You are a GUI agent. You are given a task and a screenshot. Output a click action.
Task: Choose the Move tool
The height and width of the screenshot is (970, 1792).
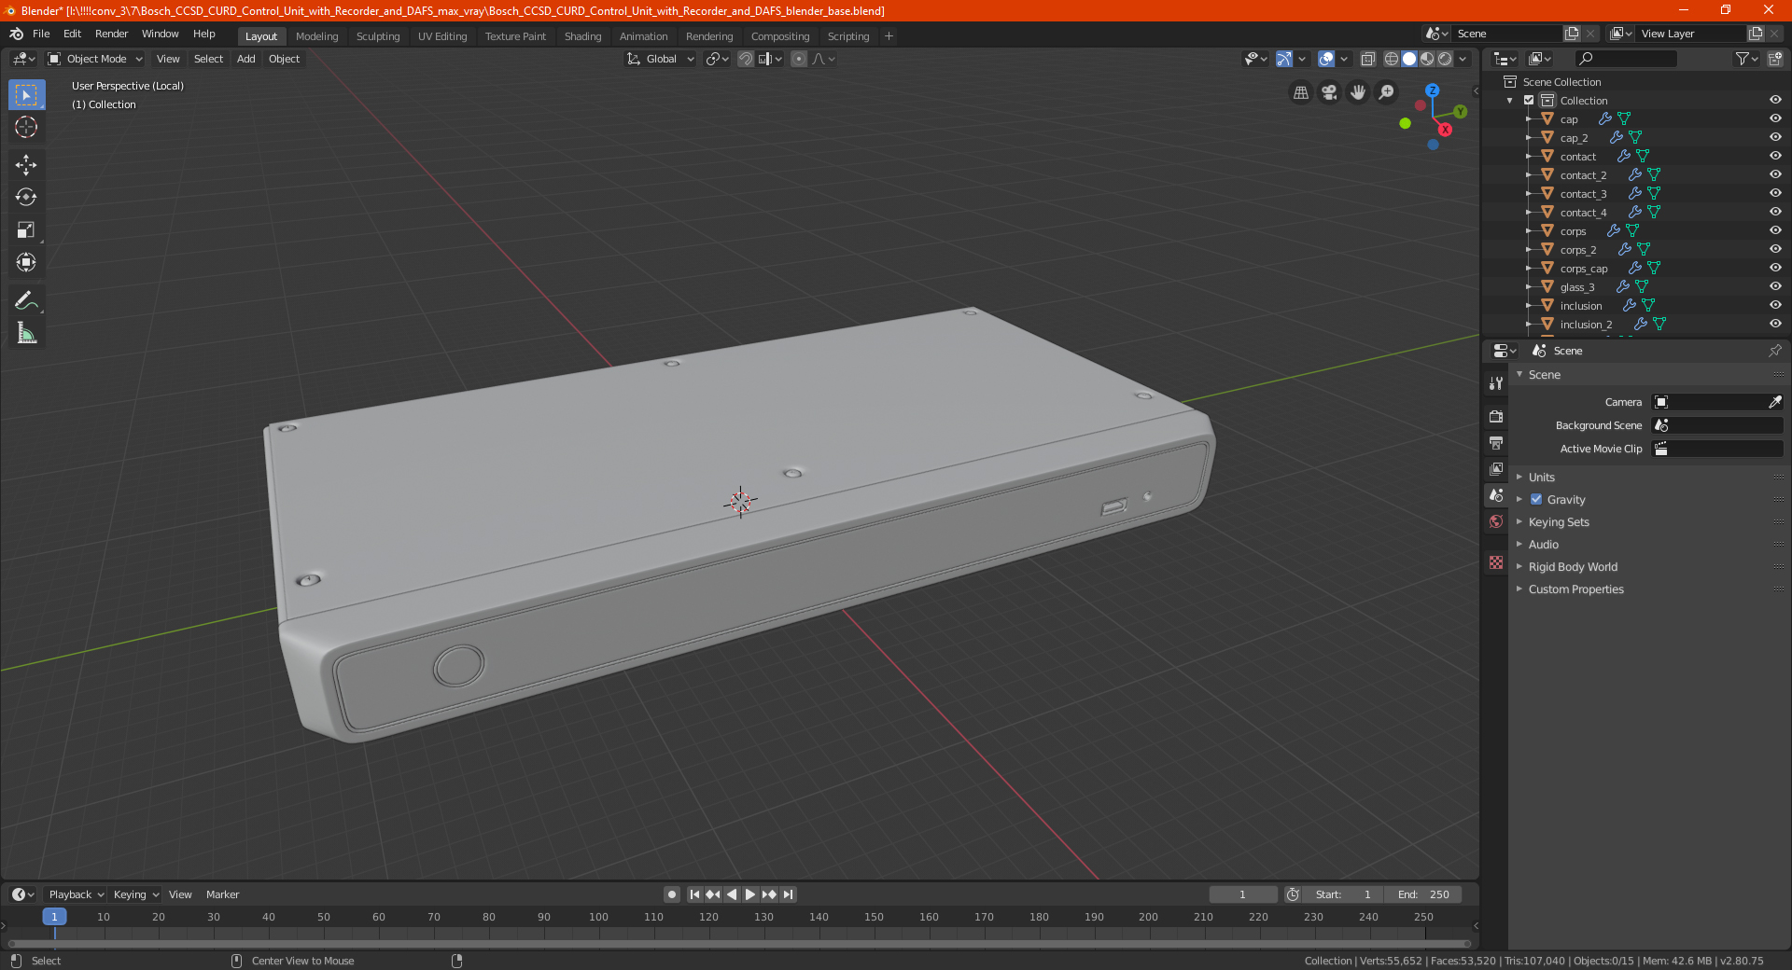point(26,165)
